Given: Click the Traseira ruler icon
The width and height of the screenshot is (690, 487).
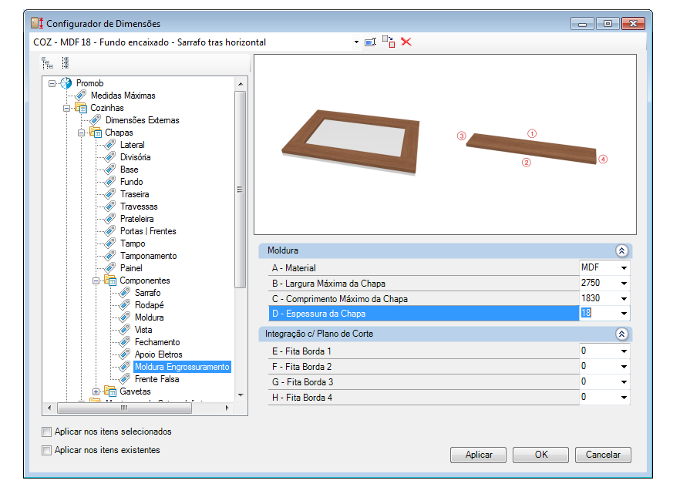Looking at the screenshot, I should [x=110, y=194].
